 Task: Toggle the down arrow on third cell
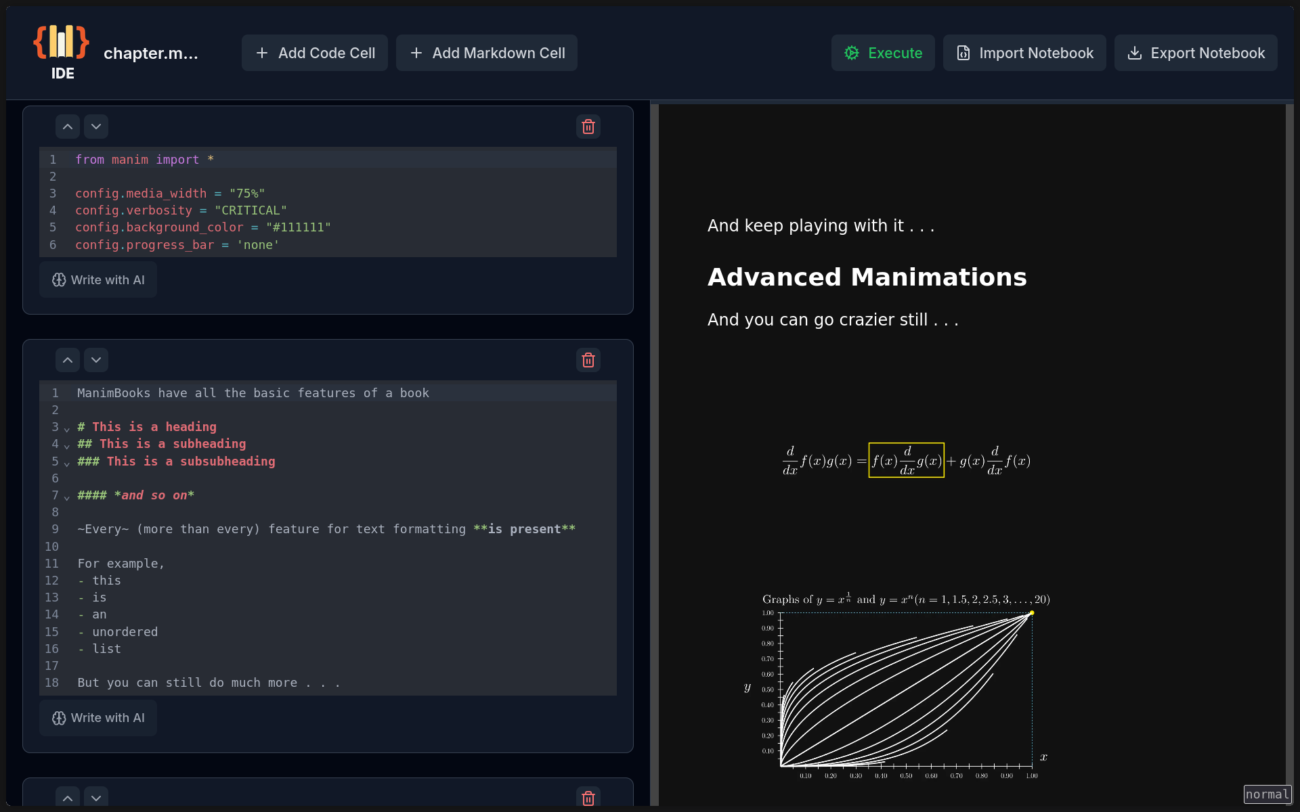pos(95,798)
